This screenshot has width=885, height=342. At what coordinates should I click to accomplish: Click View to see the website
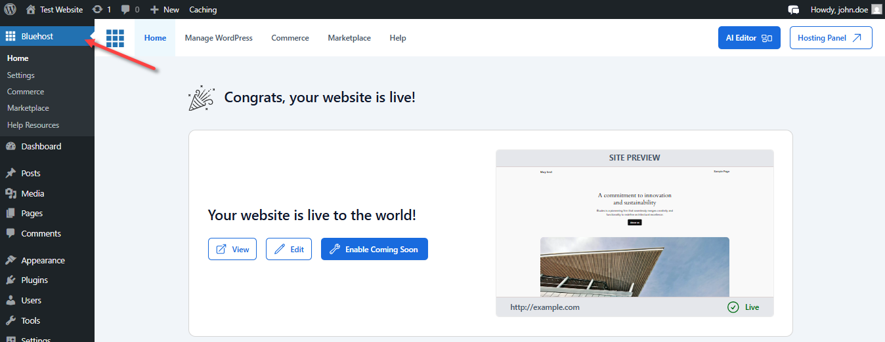click(x=232, y=249)
